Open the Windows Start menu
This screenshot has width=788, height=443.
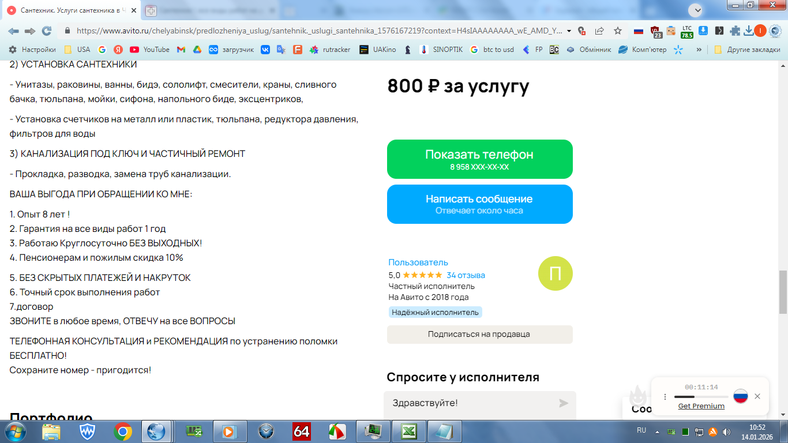14,431
